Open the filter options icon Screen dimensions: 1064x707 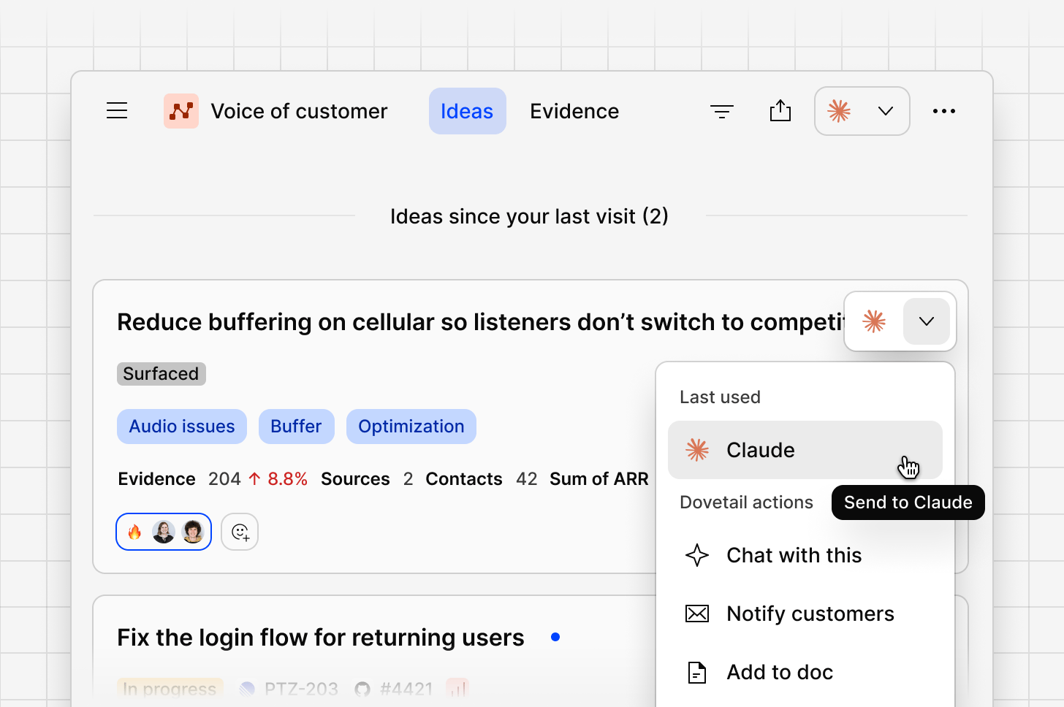tap(722, 111)
